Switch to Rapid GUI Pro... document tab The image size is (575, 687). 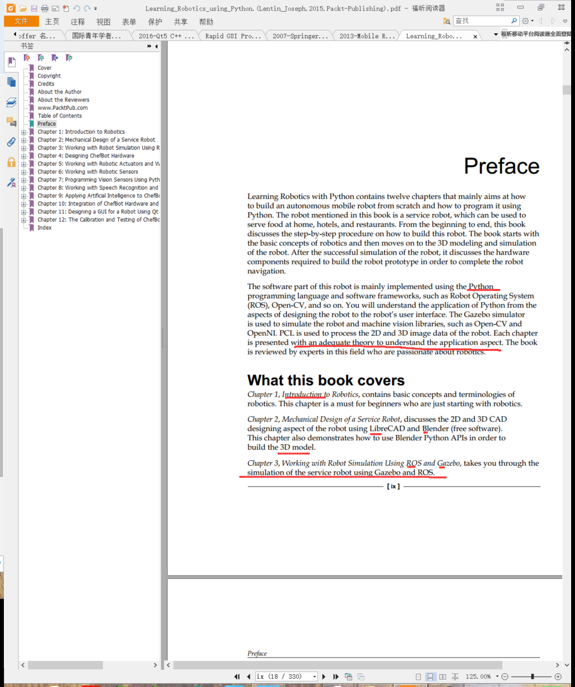(x=233, y=36)
